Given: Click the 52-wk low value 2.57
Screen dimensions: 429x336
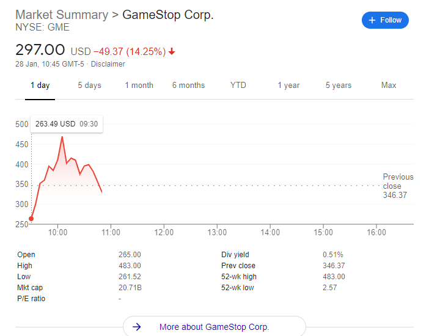Looking at the screenshot, I should click(329, 288).
